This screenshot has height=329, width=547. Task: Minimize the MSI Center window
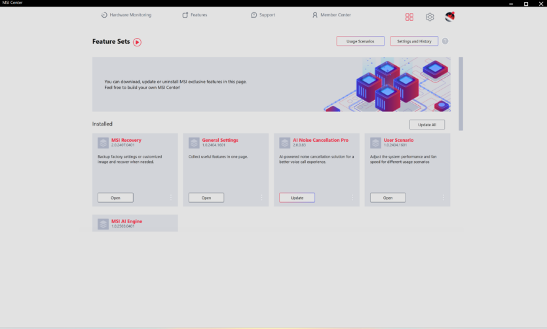click(511, 4)
